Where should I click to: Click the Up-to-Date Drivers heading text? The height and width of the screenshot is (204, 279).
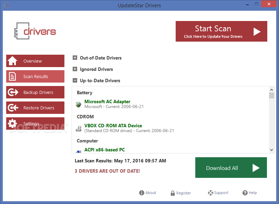click(x=100, y=81)
